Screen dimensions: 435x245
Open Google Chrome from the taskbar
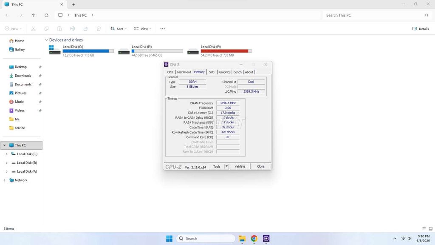[254, 238]
